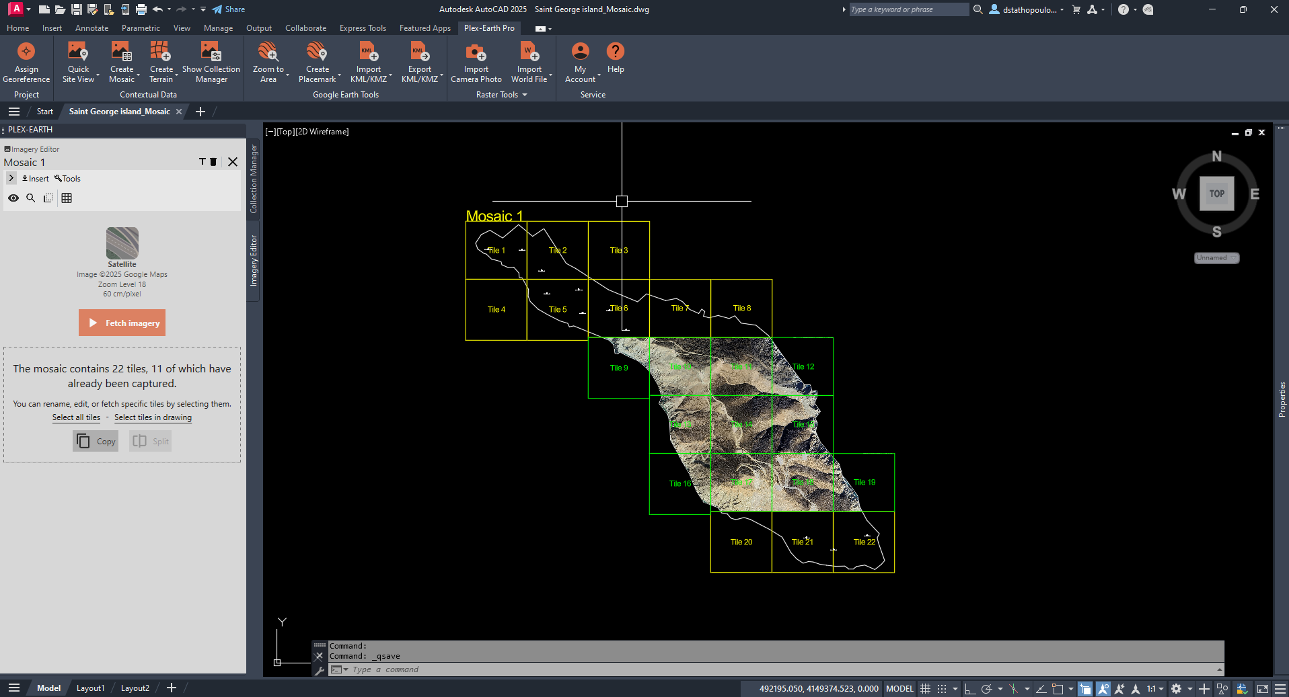Click the Plot printer icon
The width and height of the screenshot is (1289, 697).
pos(141,9)
